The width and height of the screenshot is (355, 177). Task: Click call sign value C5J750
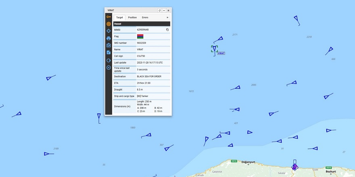(141, 56)
